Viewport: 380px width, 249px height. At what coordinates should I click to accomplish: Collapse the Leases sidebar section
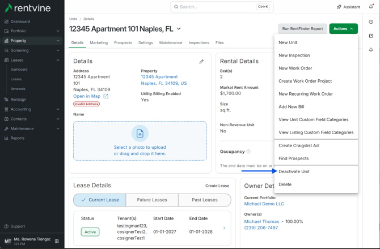pos(58,60)
